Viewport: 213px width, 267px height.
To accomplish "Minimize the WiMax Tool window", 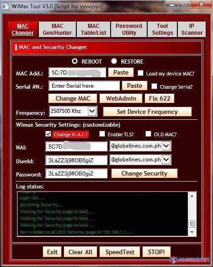I will coord(171,5).
